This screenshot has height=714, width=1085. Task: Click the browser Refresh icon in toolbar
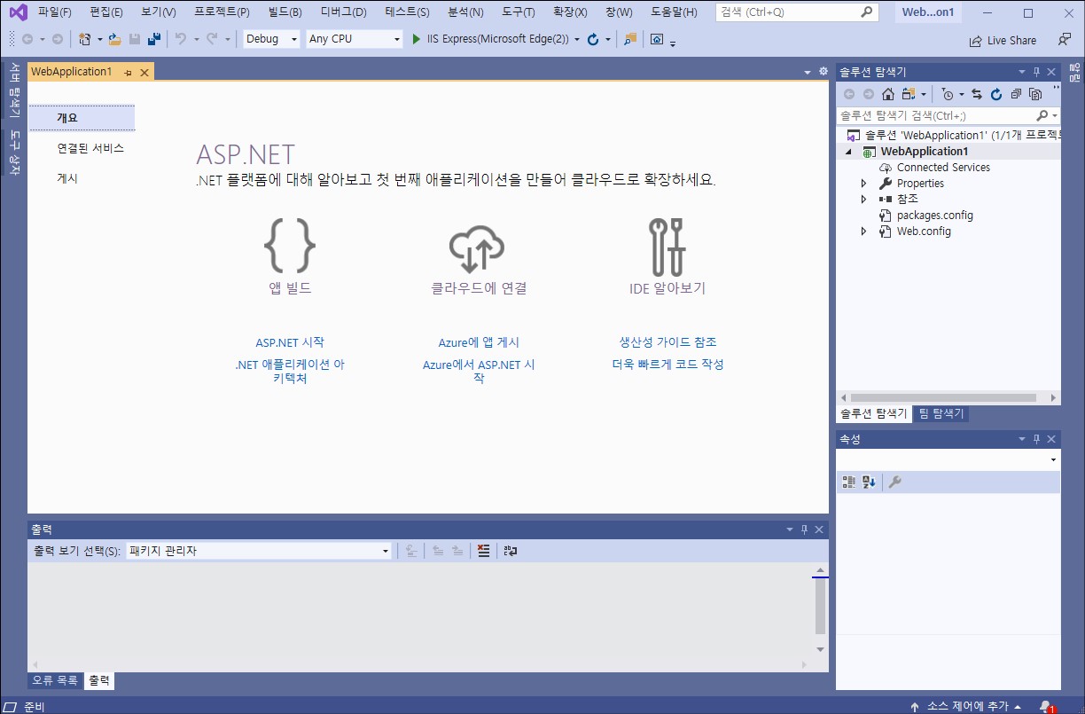(x=593, y=39)
